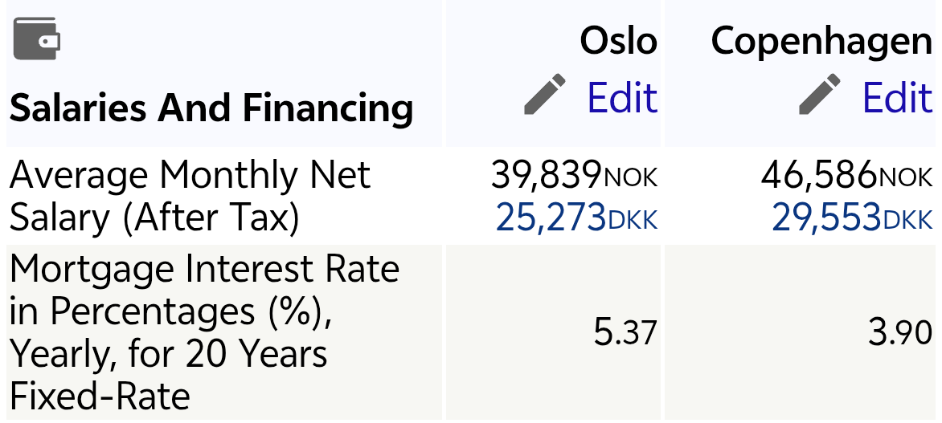Click the DKK unit beside 25,273
The image size is (942, 423).
[633, 220]
